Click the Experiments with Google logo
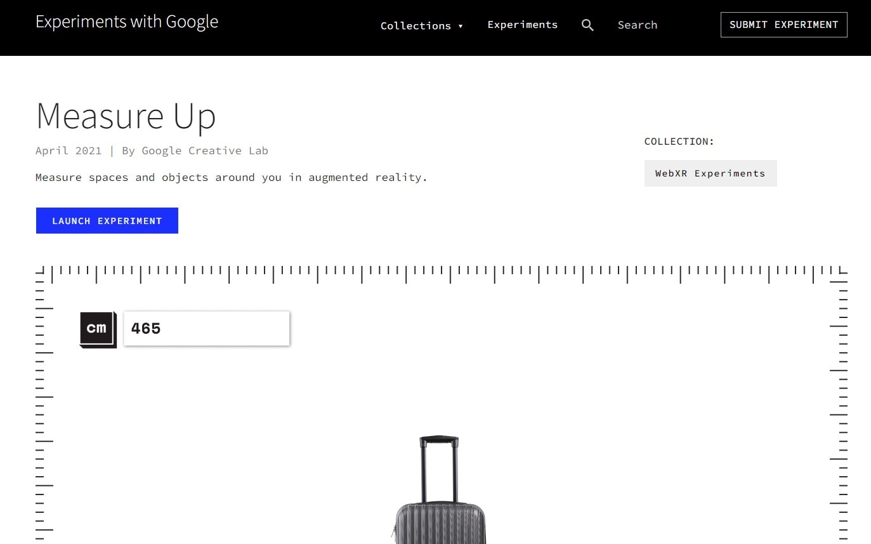The image size is (871, 544). click(127, 22)
